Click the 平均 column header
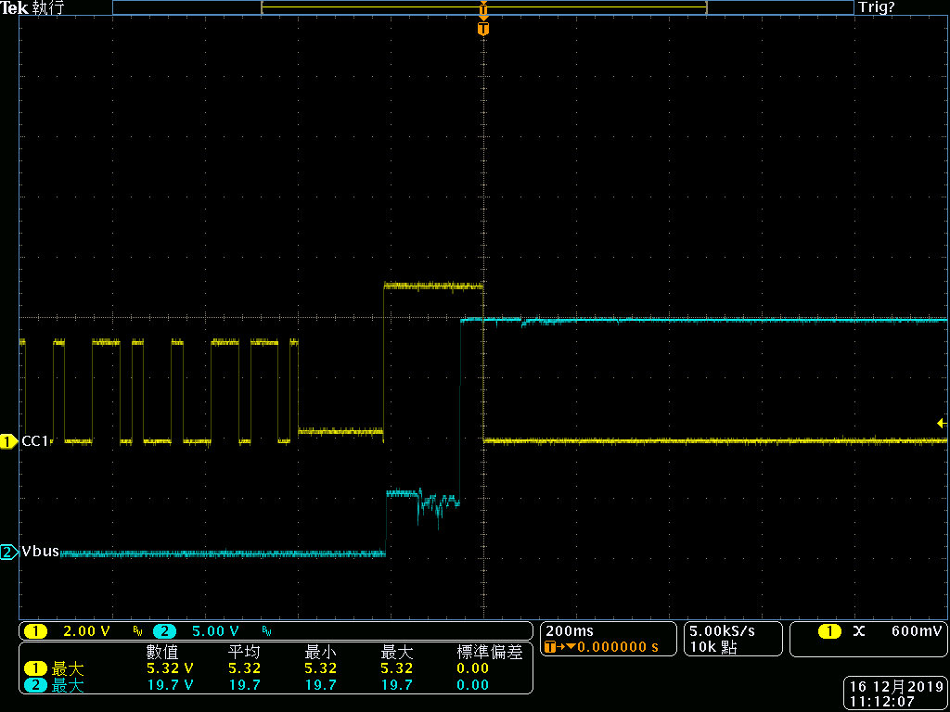Screen dimensions: 950x712 pos(244,652)
